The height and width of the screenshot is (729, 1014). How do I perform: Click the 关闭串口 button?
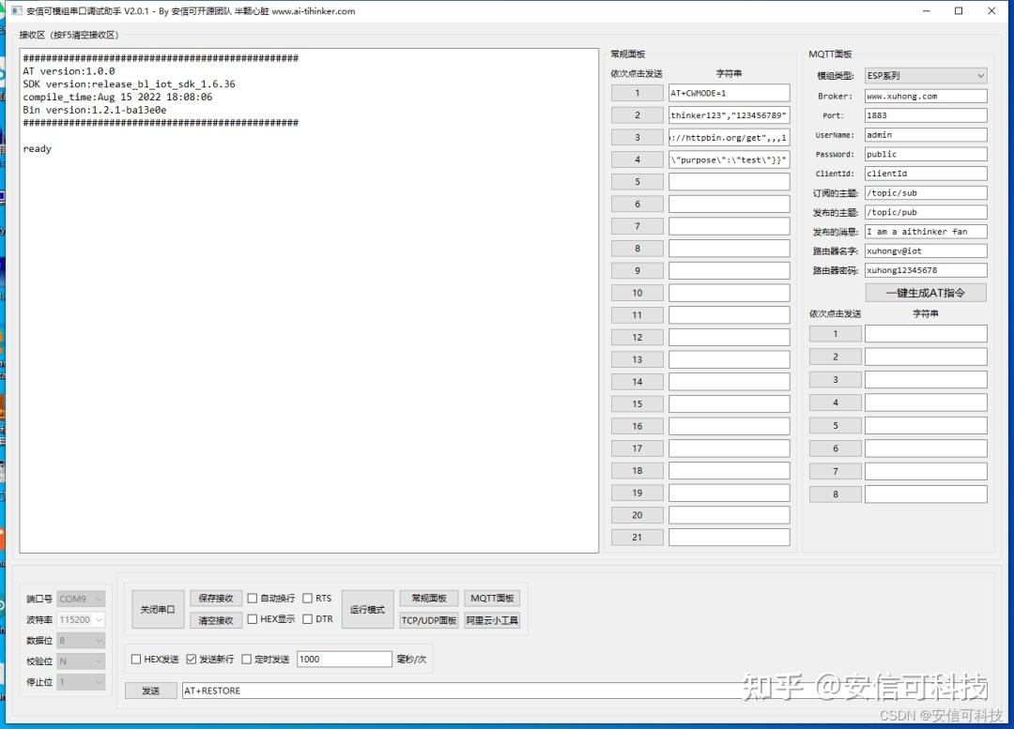158,608
